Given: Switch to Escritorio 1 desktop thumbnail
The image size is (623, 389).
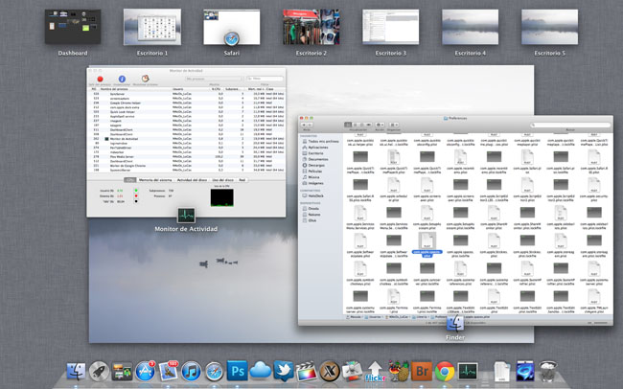Looking at the screenshot, I should click(151, 27).
